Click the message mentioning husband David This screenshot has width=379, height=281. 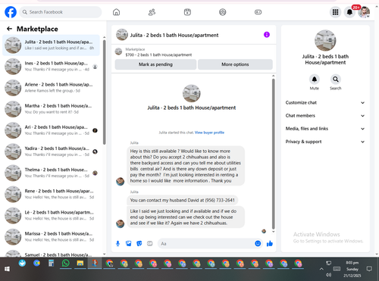(x=182, y=200)
